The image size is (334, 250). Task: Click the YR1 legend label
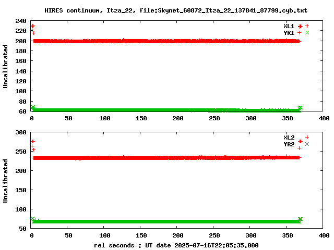289,33
